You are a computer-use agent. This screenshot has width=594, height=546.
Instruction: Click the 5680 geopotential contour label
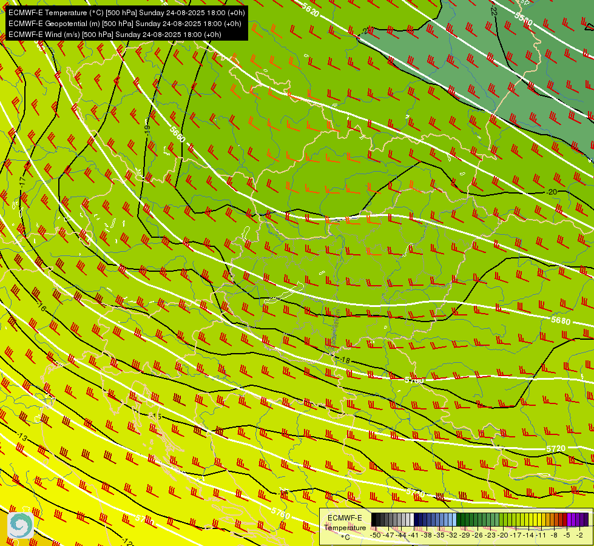pyautogui.click(x=561, y=320)
